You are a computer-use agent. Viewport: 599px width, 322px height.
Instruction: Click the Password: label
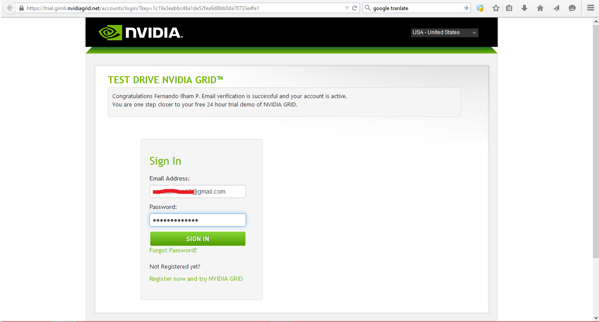click(x=163, y=207)
